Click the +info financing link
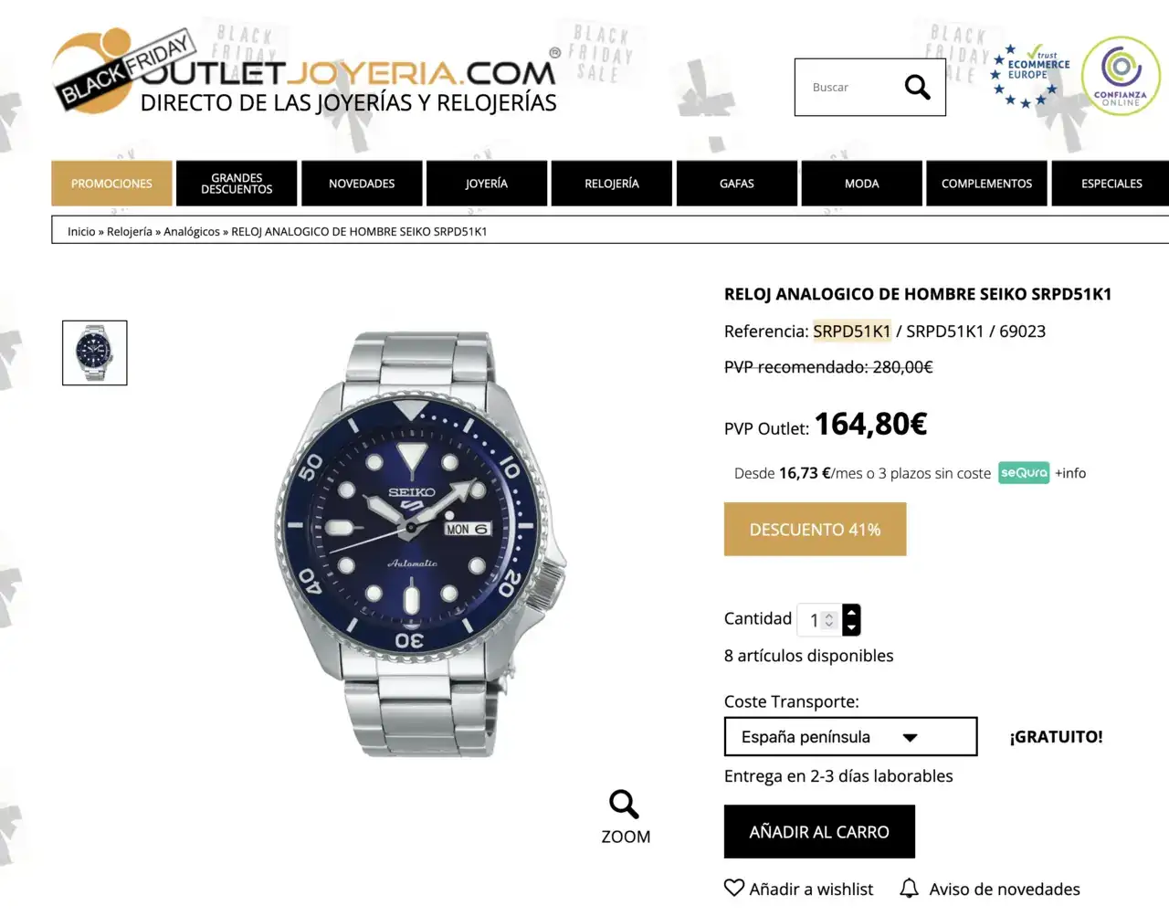1169x916 pixels. pyautogui.click(x=1070, y=473)
